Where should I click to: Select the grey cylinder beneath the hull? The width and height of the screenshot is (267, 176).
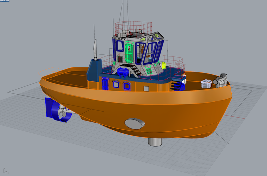155,142
